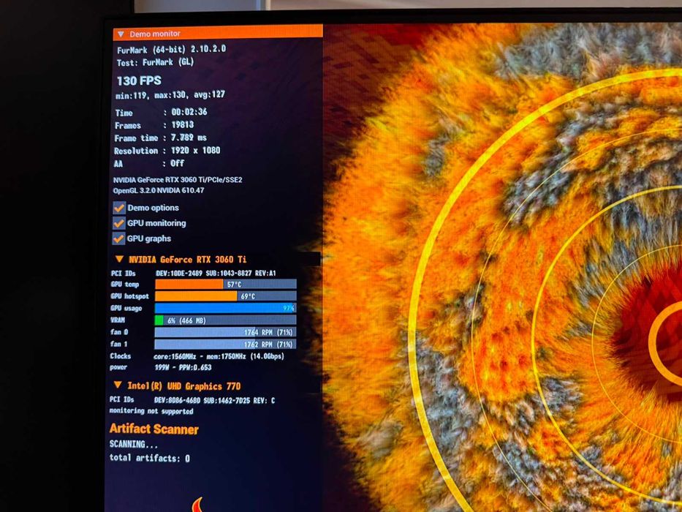Viewport: 682px width, 512px height.
Task: Uncheck the GPU monitoring checkbox
Action: [x=118, y=223]
